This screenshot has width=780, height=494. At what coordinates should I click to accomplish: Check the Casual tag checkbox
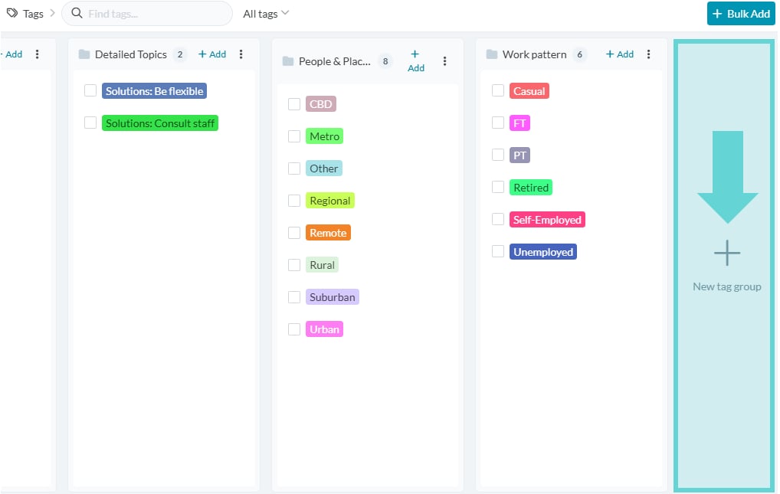(x=498, y=90)
